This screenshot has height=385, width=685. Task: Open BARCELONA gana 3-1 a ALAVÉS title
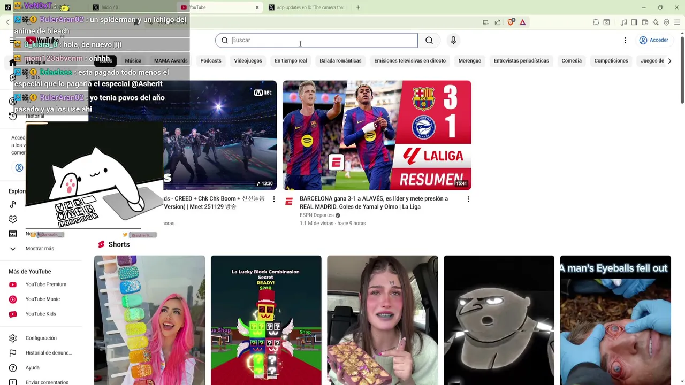(374, 203)
